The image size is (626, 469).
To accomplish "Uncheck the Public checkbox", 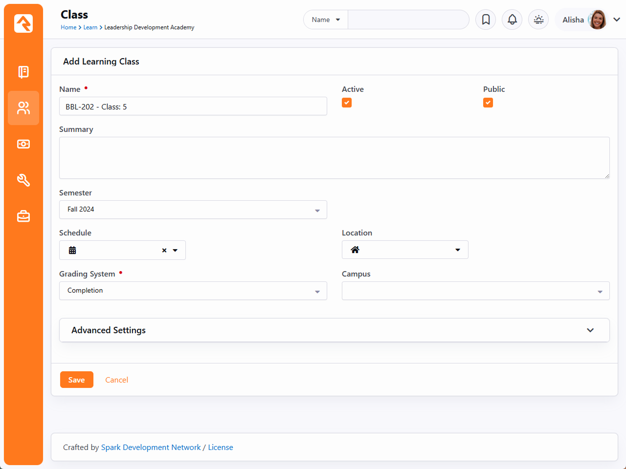I will tap(488, 103).
